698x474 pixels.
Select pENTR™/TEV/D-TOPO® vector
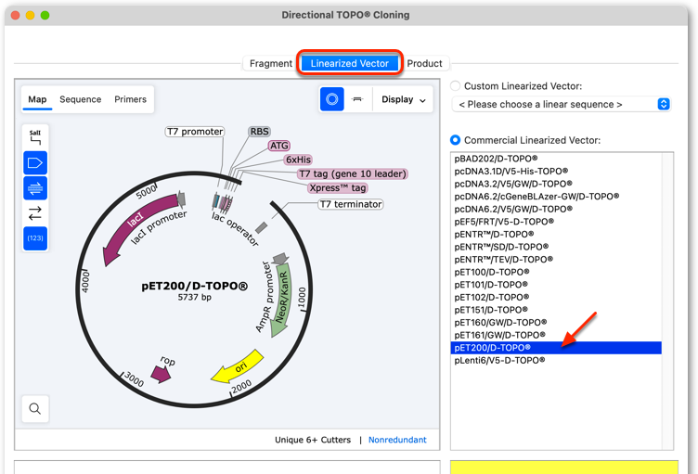(556, 259)
